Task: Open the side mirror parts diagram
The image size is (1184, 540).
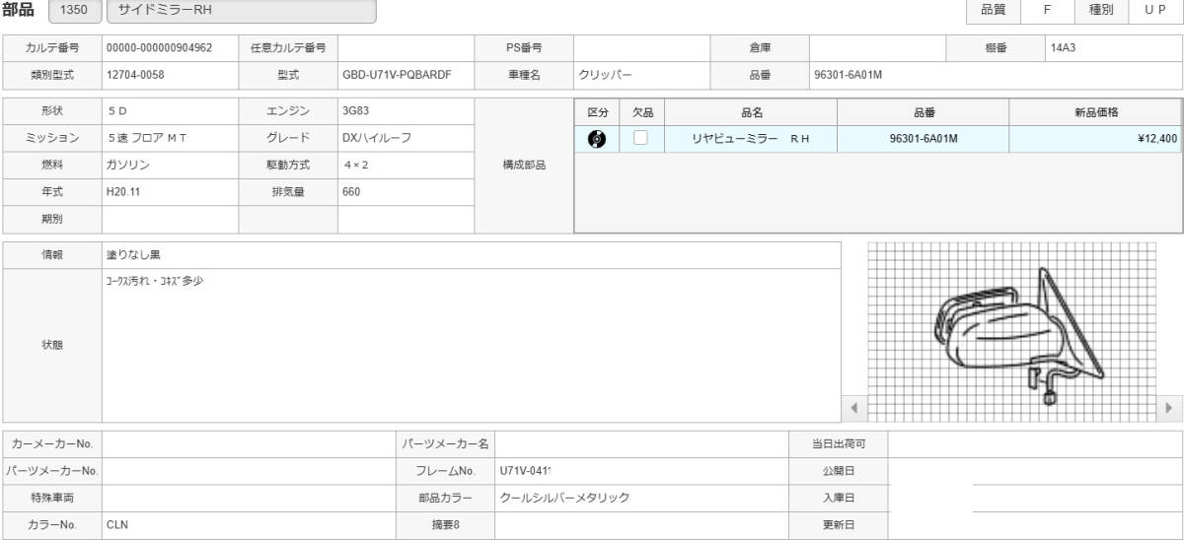Action: click(x=1012, y=333)
